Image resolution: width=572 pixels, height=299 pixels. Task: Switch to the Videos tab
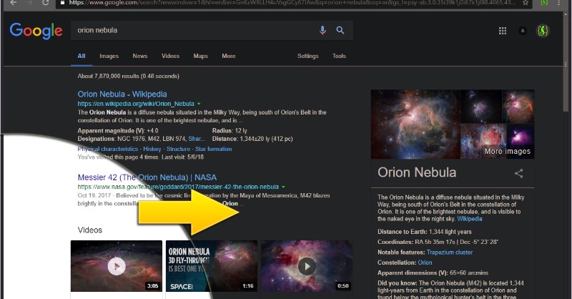coord(170,56)
